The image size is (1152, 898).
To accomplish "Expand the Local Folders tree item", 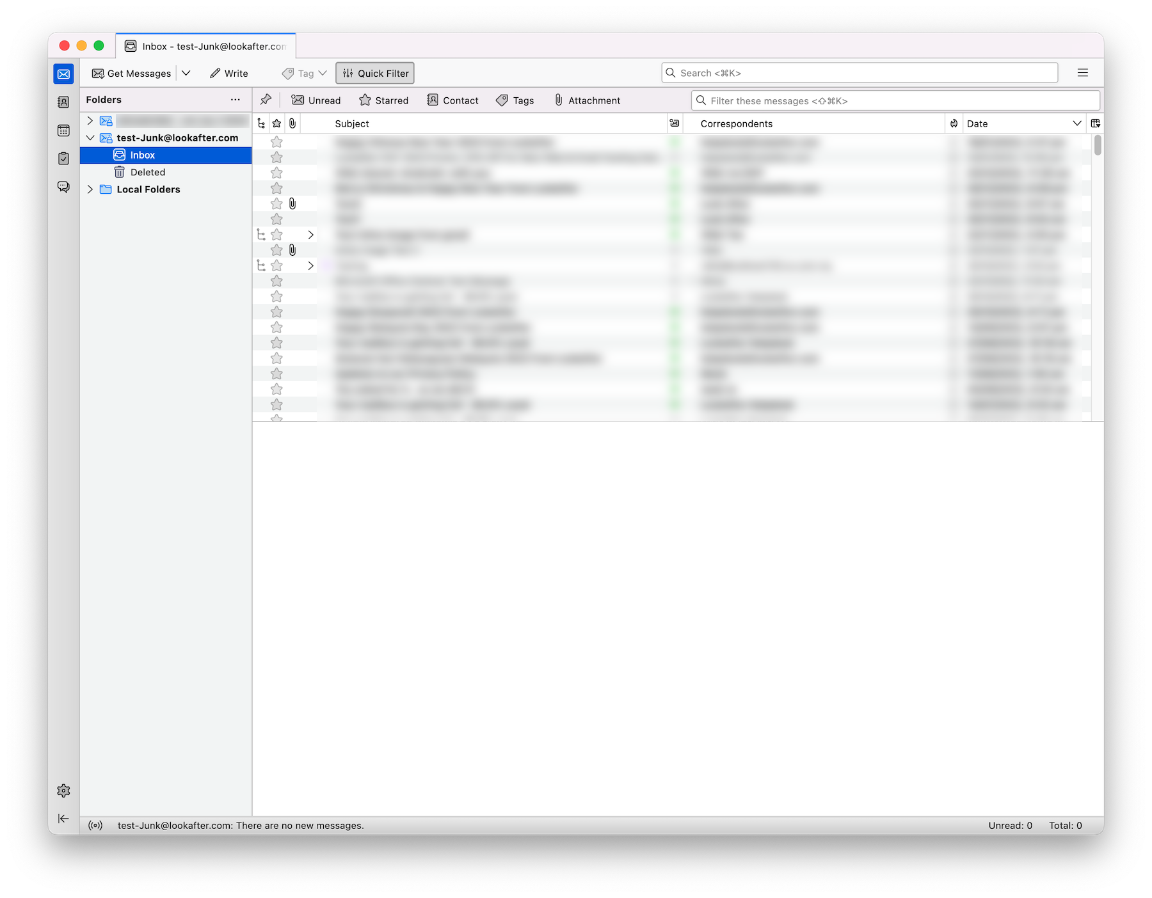I will point(90,189).
